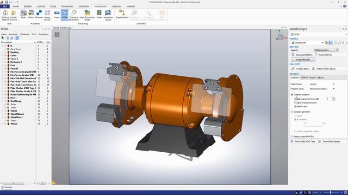Toggle the Match case checkbox
348x195 pixels.
click(x=295, y=107)
